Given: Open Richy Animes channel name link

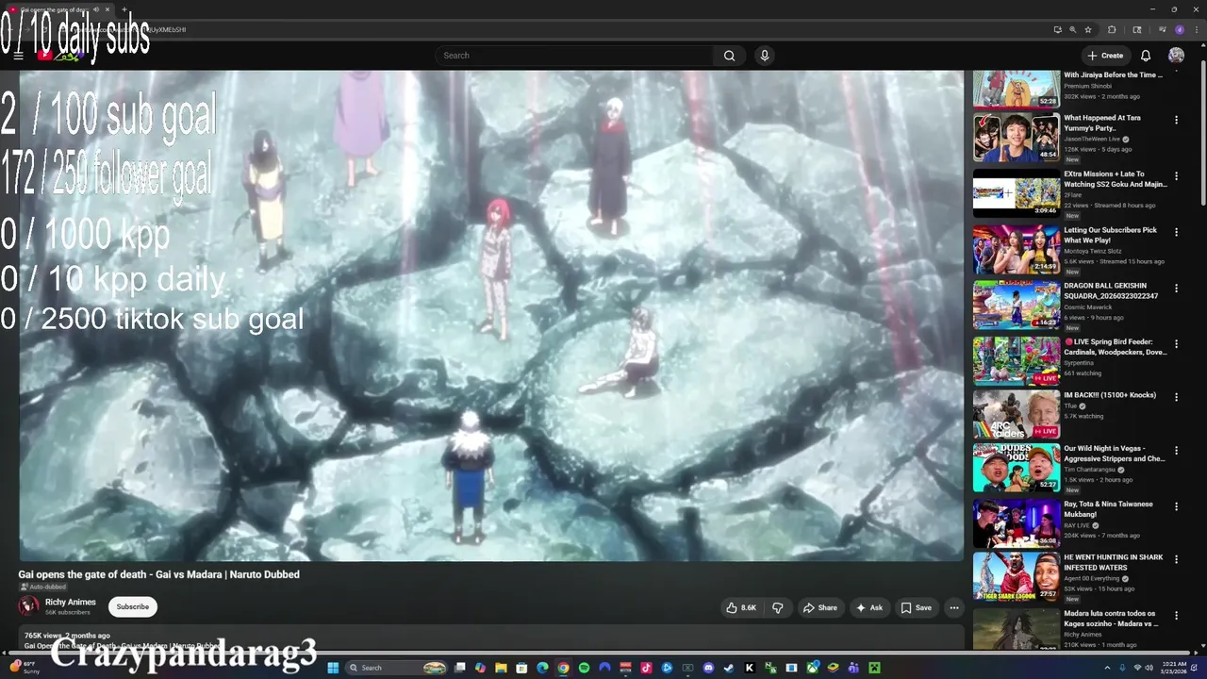Looking at the screenshot, I should [71, 602].
